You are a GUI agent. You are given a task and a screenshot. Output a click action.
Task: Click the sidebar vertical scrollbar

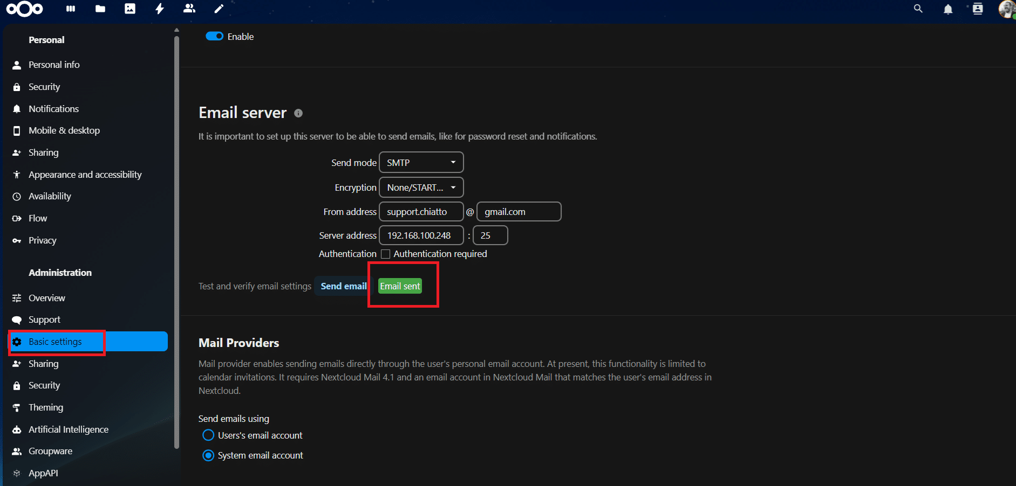[x=176, y=242]
